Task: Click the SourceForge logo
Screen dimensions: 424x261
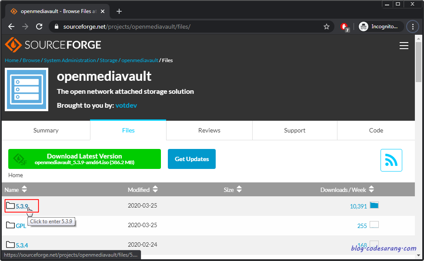Action: (53, 45)
